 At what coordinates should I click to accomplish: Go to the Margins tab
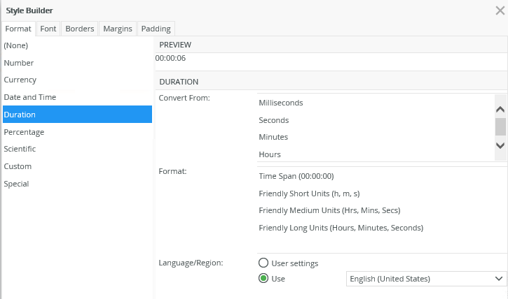(117, 29)
